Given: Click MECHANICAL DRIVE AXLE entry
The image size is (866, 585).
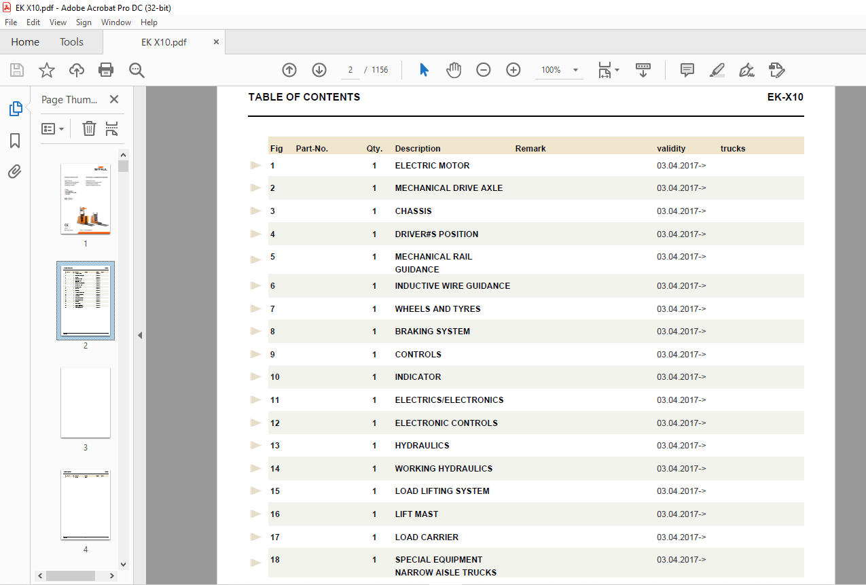Looking at the screenshot, I should (x=449, y=188).
